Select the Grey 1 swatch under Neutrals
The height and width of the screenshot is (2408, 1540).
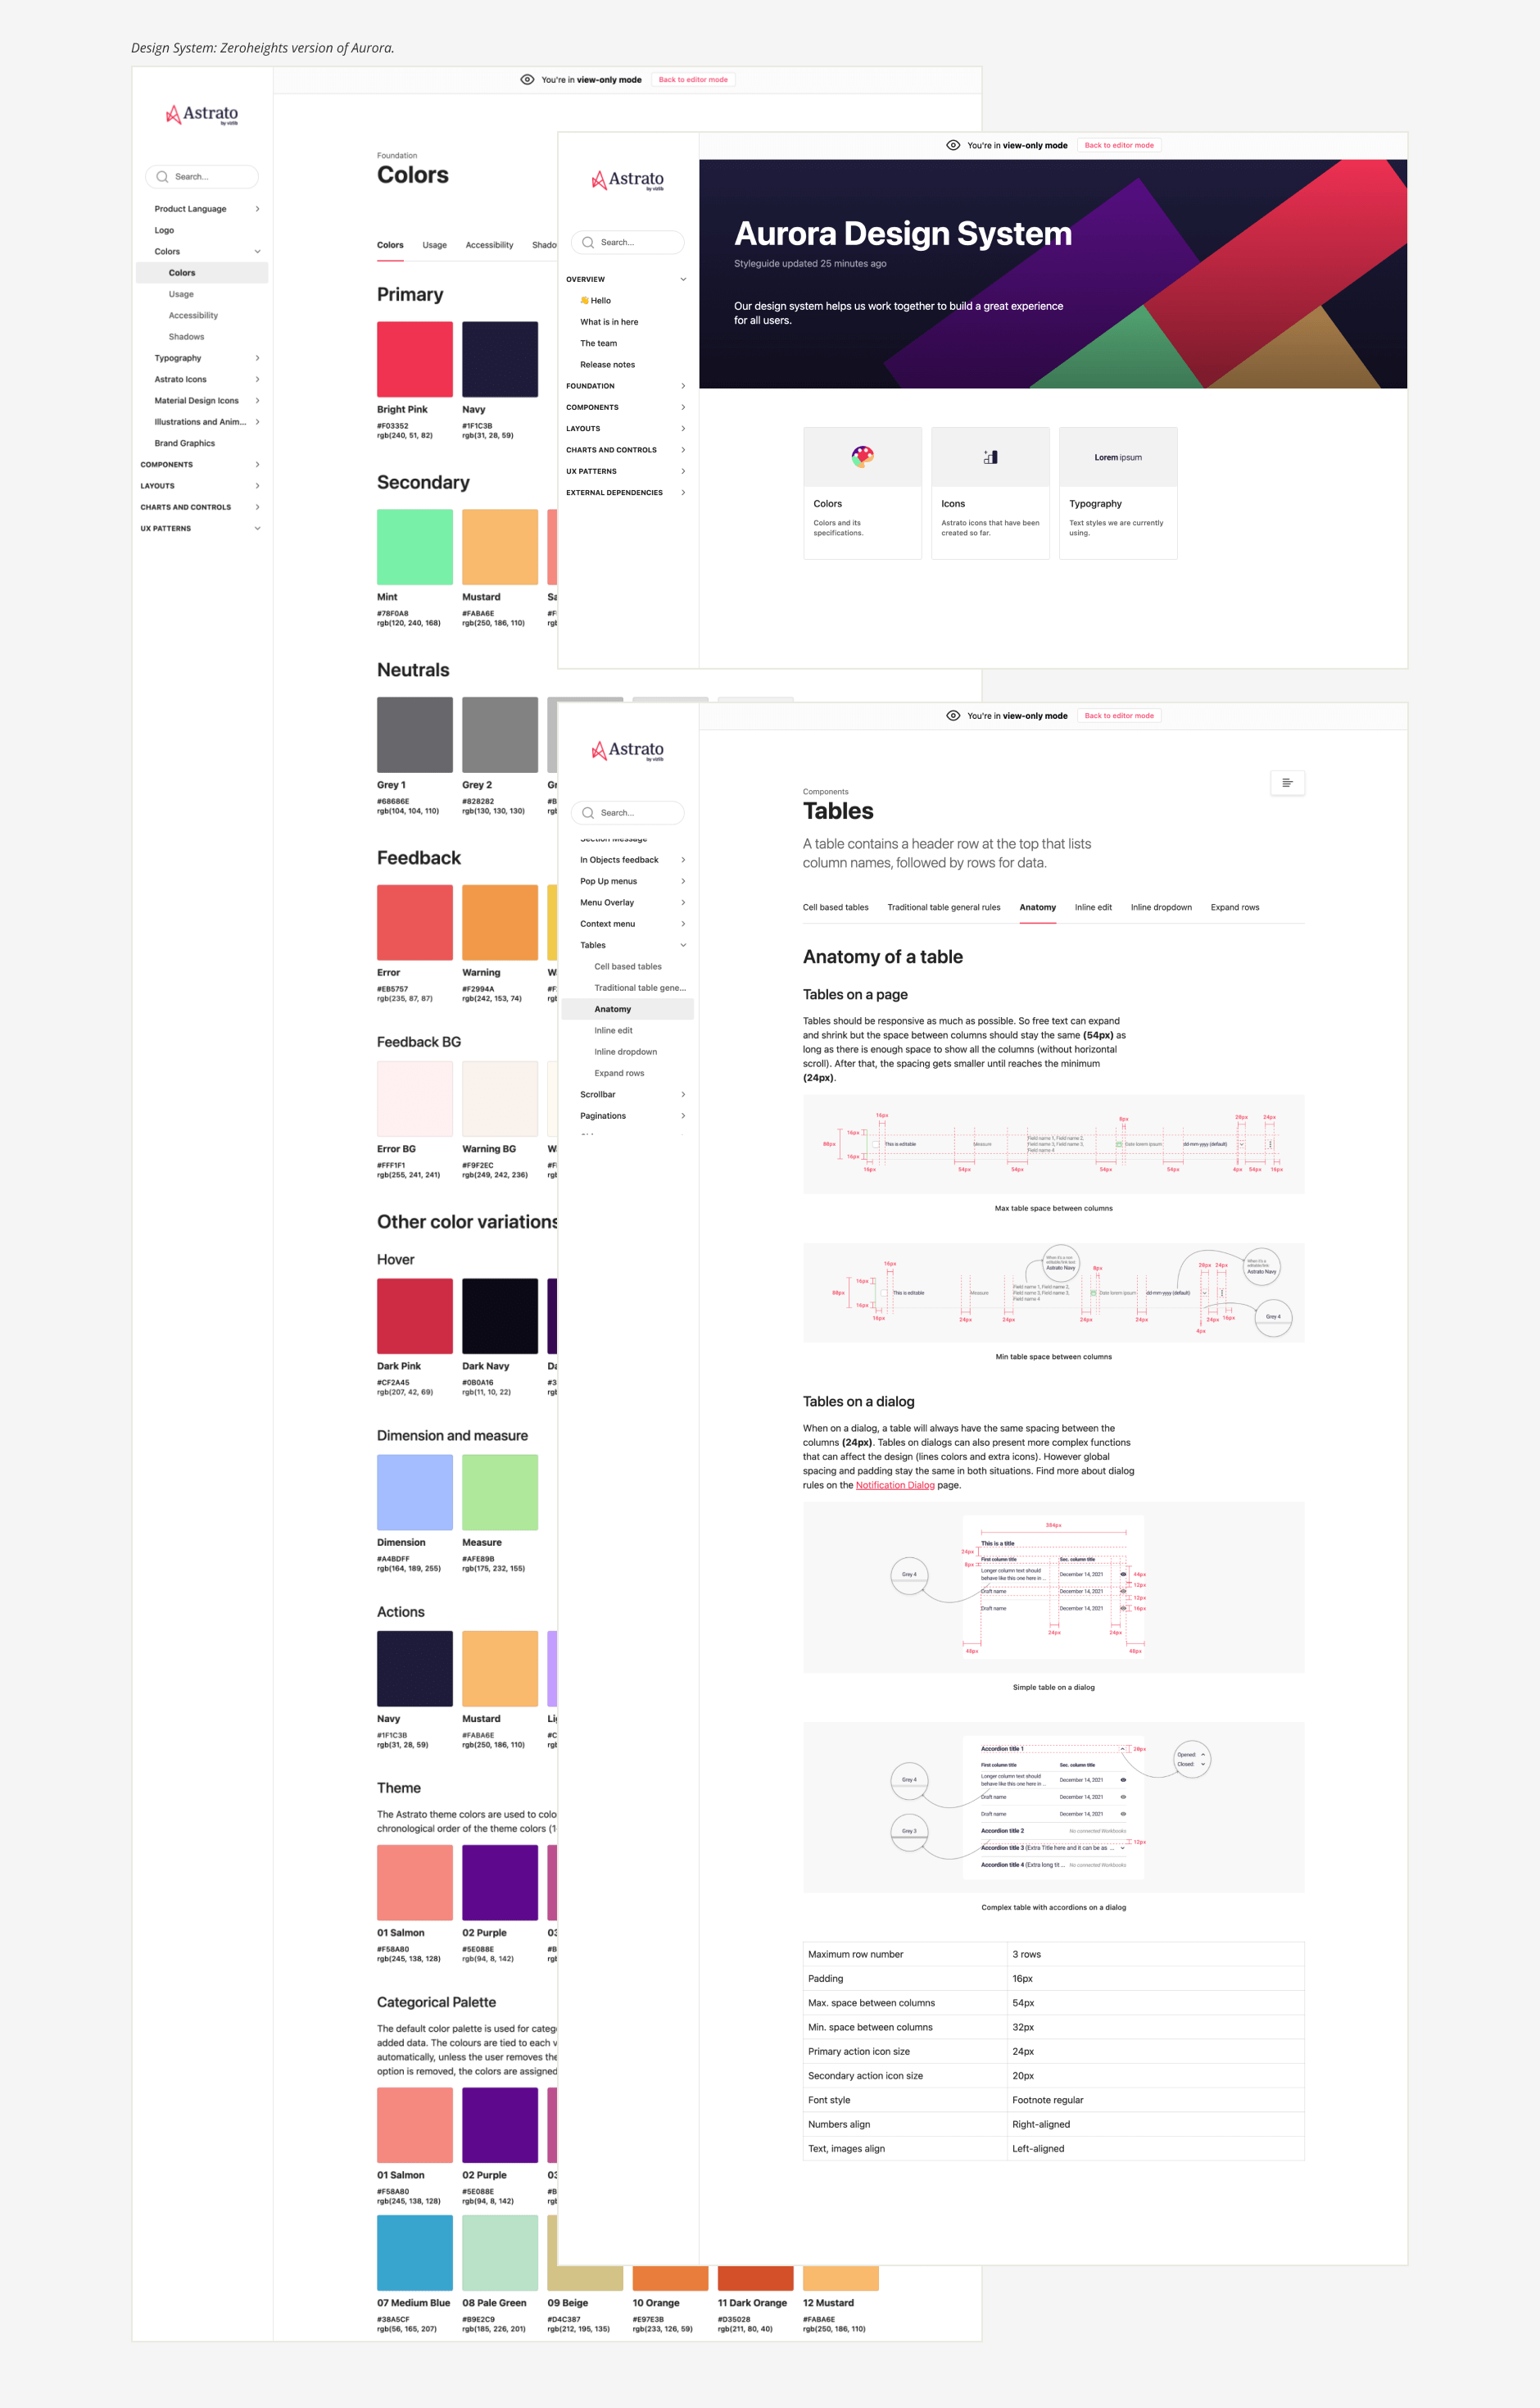(x=415, y=735)
